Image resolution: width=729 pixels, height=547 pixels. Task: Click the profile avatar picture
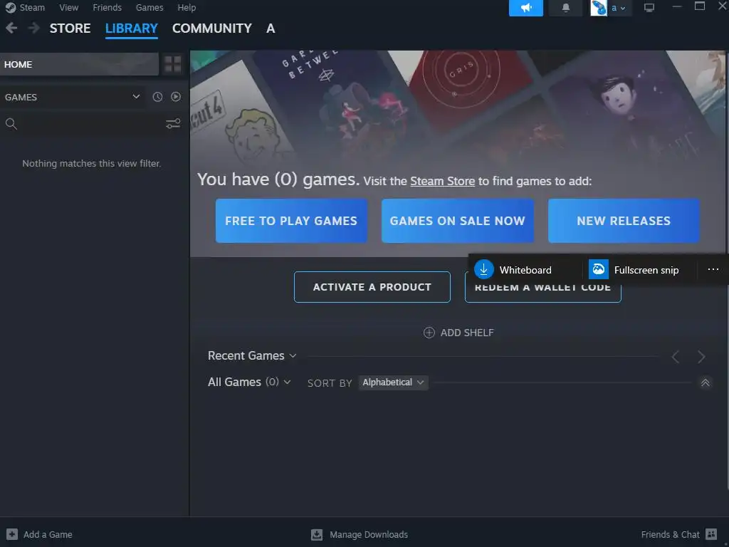598,8
